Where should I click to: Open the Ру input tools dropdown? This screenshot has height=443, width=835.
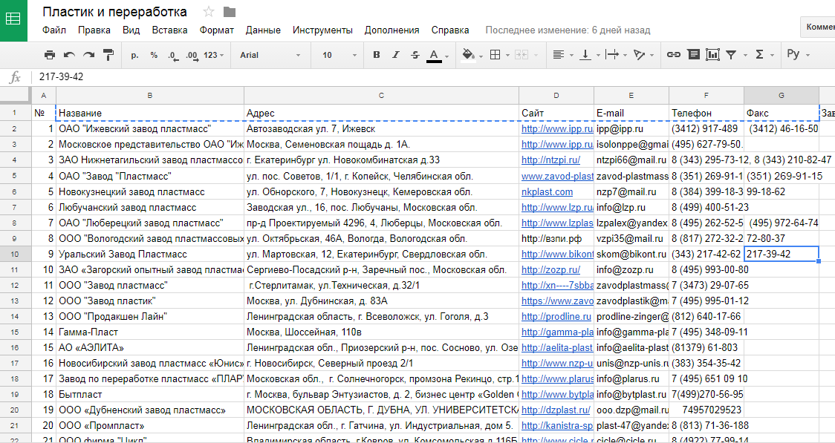798,54
